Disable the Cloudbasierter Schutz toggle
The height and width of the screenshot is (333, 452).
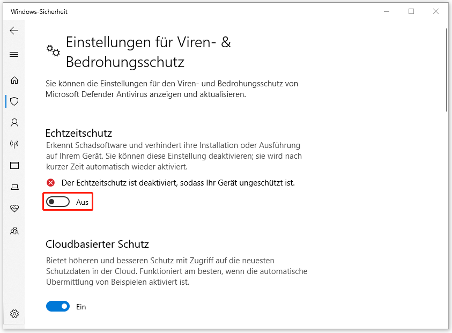point(57,306)
